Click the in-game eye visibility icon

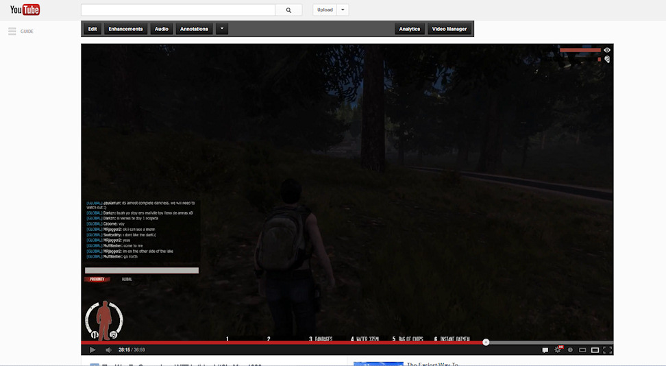[x=607, y=50]
